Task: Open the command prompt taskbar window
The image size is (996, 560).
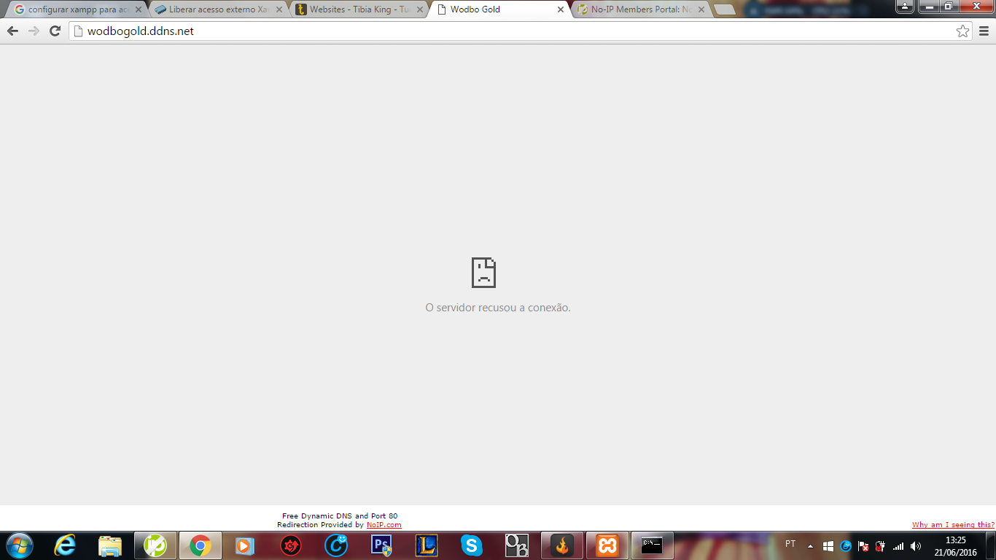Action: pos(652,545)
